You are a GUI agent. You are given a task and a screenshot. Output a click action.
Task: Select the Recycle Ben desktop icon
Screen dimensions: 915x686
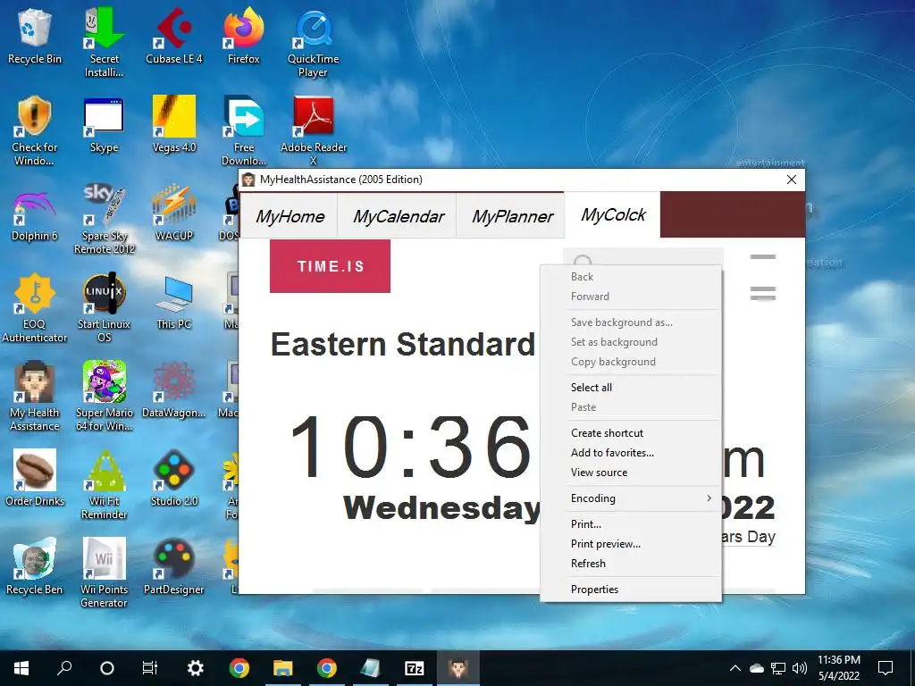35,567
